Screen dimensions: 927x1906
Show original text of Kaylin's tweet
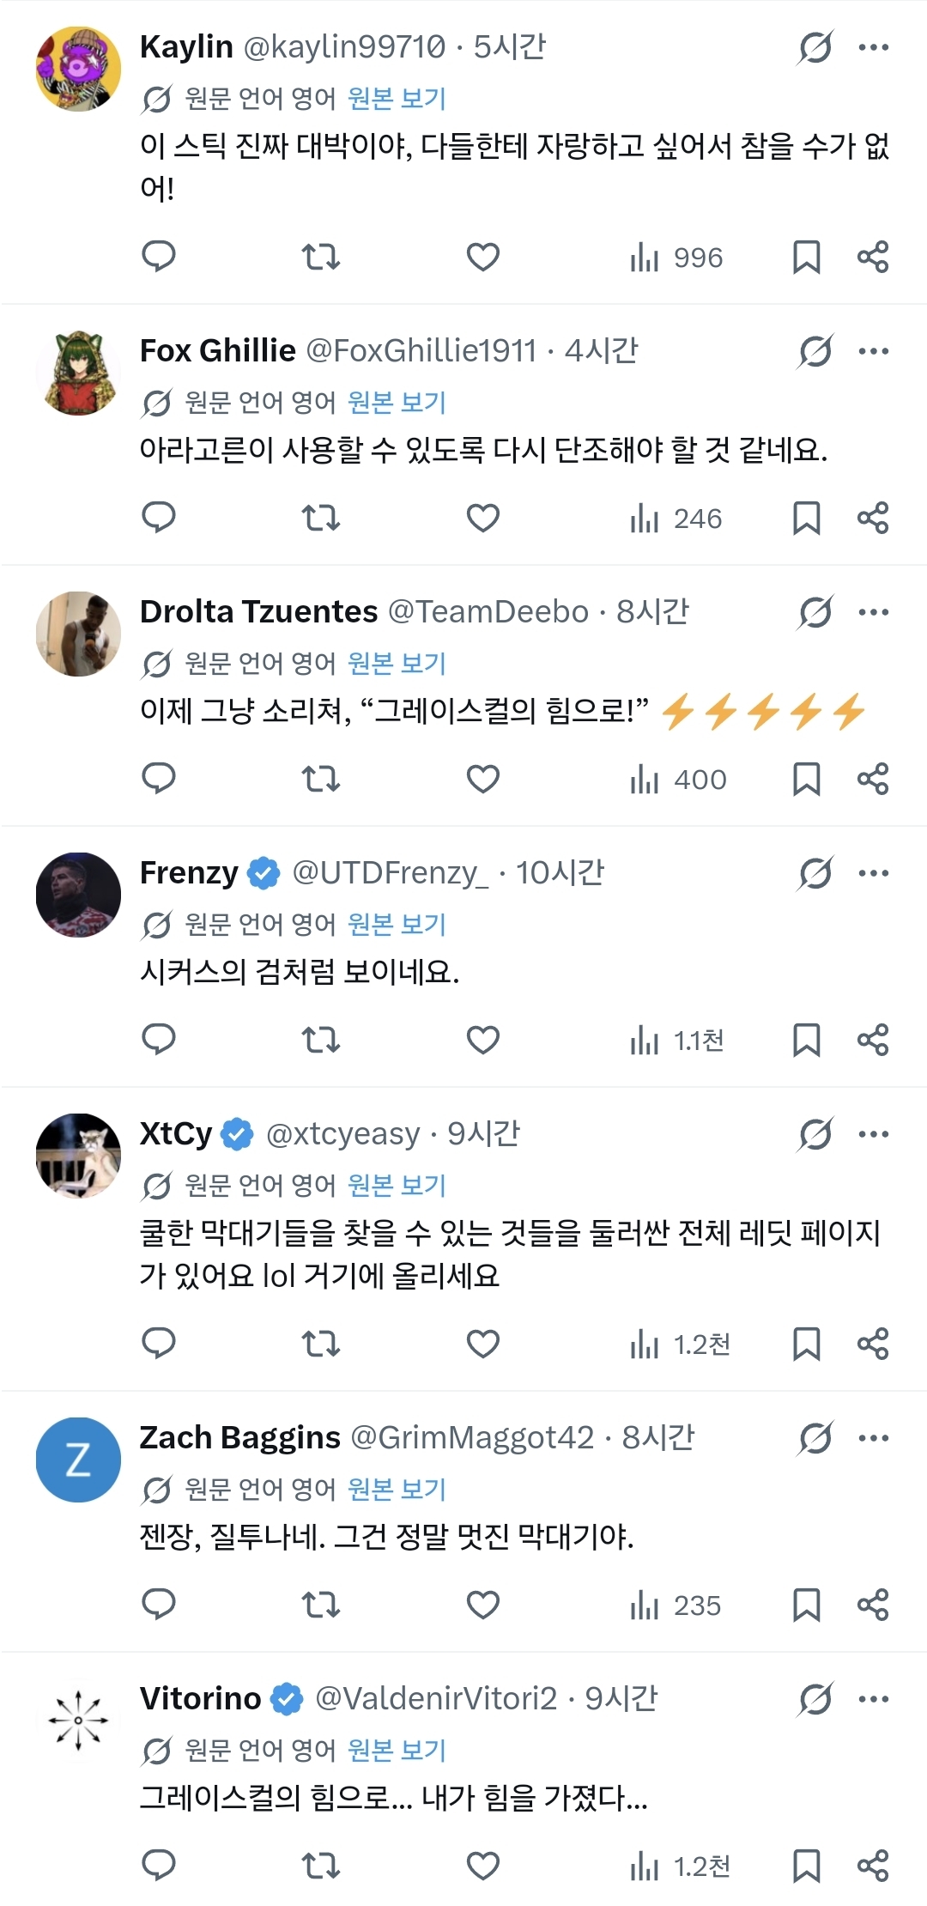coord(397,99)
